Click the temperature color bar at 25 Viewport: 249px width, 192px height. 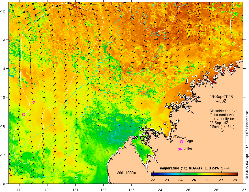(194, 174)
